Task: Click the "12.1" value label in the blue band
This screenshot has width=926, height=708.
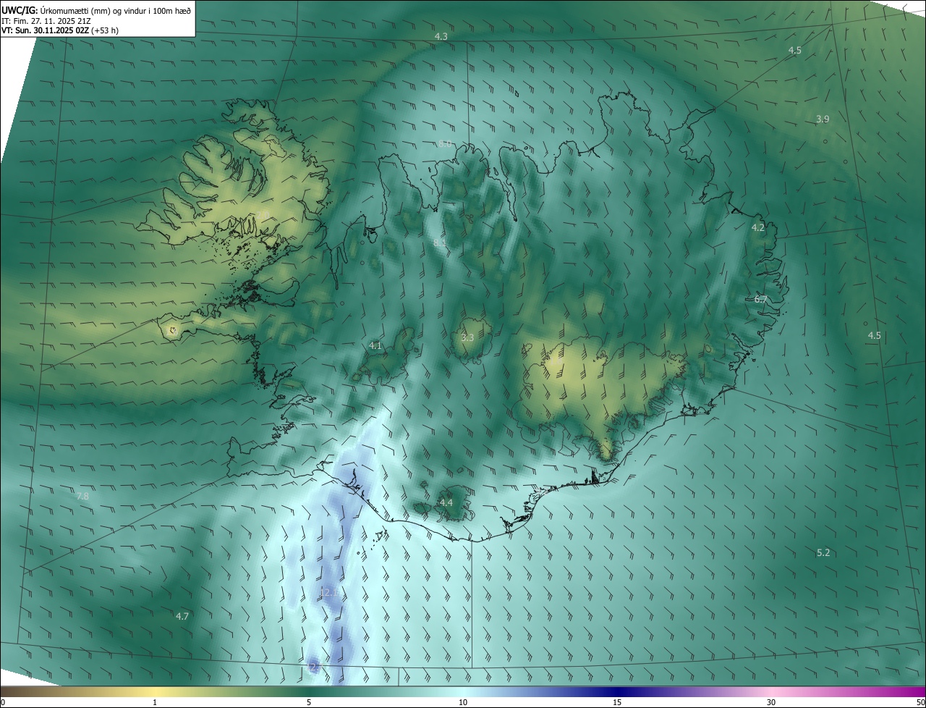Action: [x=328, y=592]
